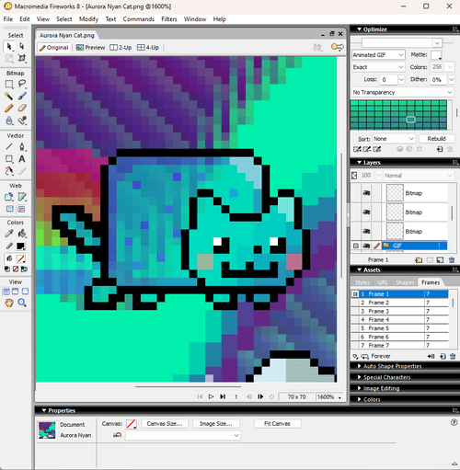Hide slices view button

point(10,209)
